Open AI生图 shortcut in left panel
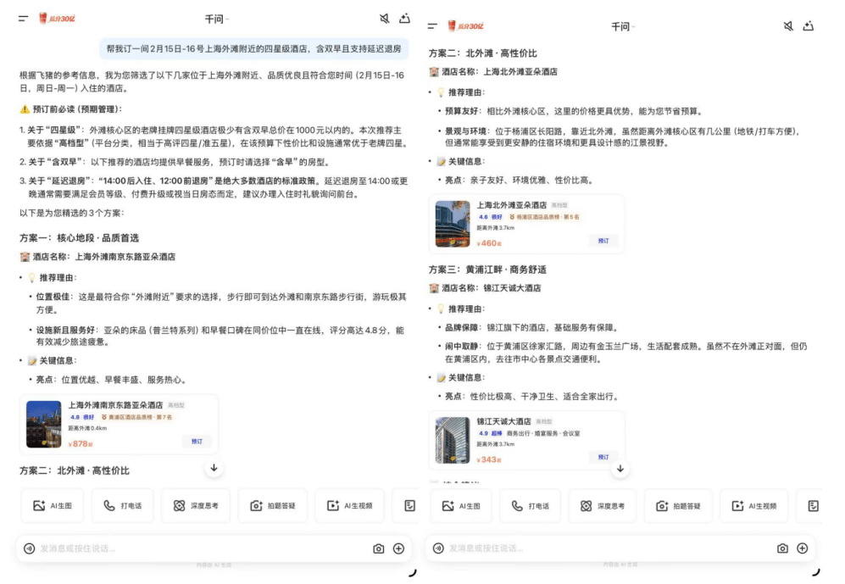The image size is (845, 584). 53,506
